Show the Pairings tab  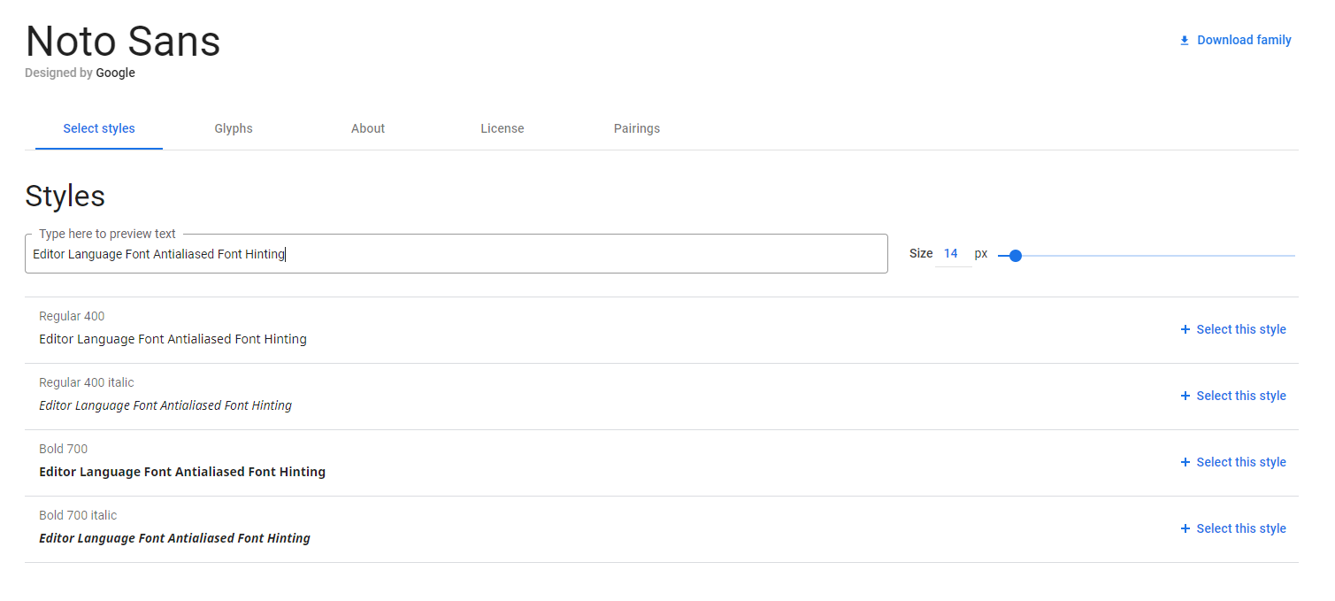(637, 128)
